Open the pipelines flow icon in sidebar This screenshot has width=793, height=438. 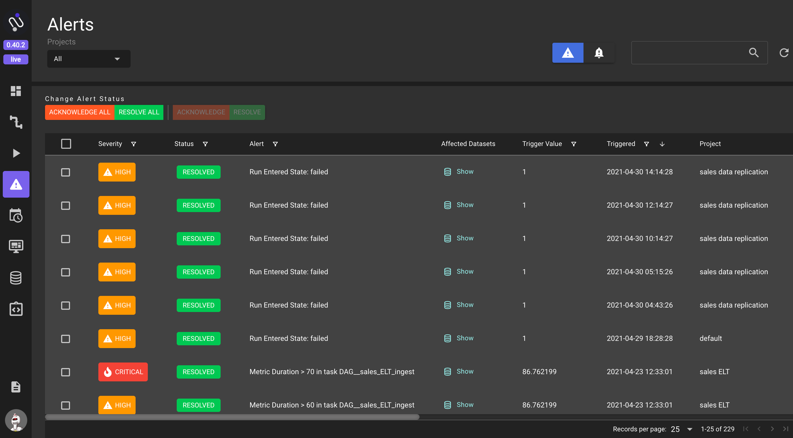click(x=16, y=122)
